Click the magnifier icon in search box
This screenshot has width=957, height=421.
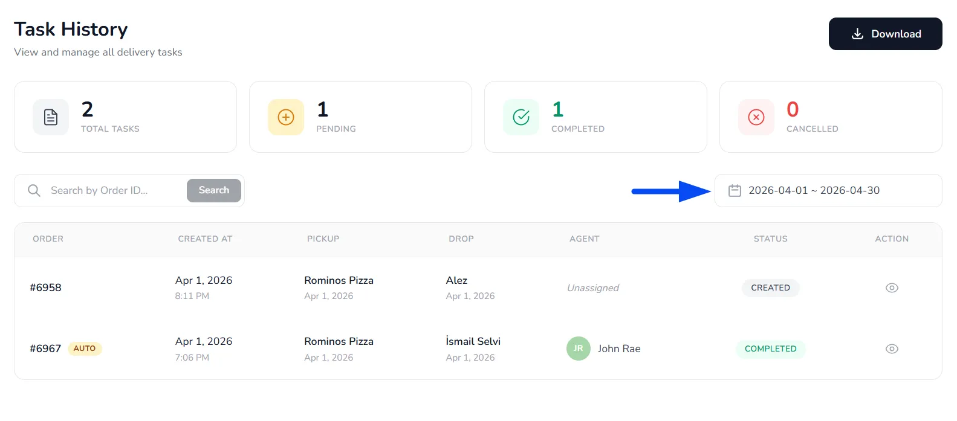pos(34,191)
